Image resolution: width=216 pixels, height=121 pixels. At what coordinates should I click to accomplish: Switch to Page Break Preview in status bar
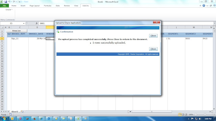click(186, 115)
